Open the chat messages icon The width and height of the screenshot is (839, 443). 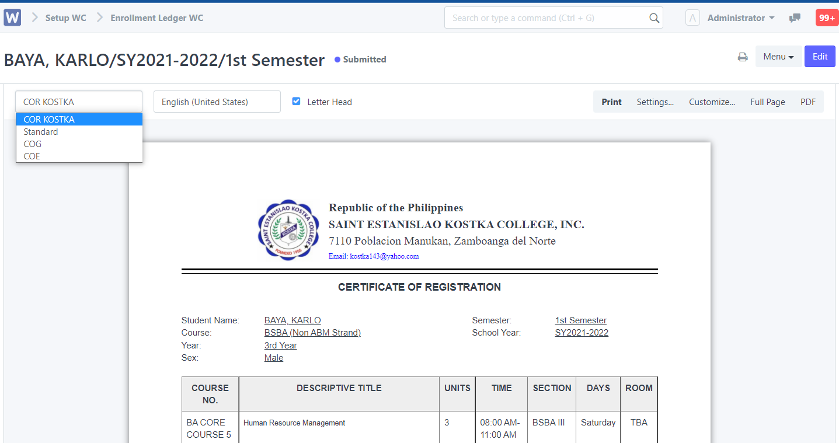click(x=795, y=18)
